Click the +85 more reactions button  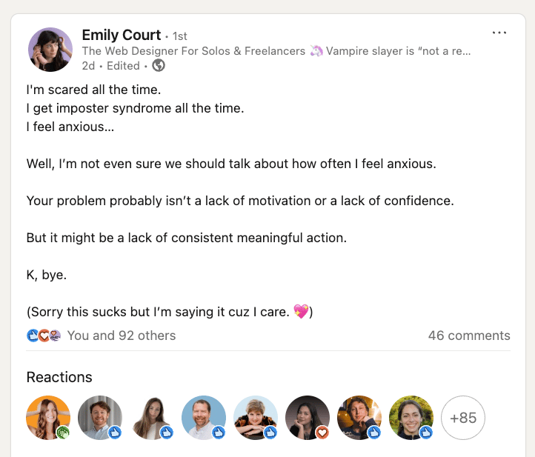(x=463, y=418)
